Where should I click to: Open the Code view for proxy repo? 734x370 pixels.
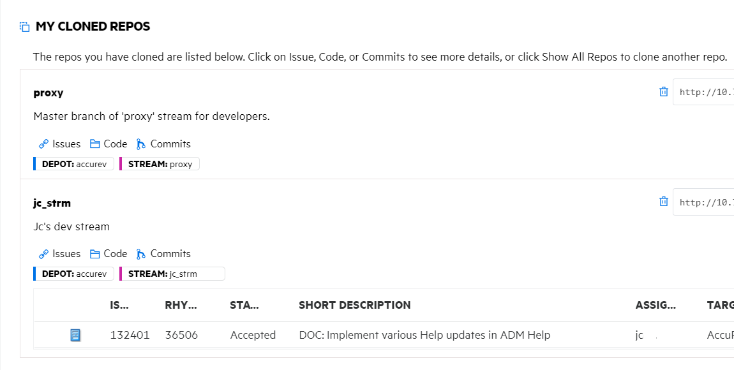(x=115, y=144)
